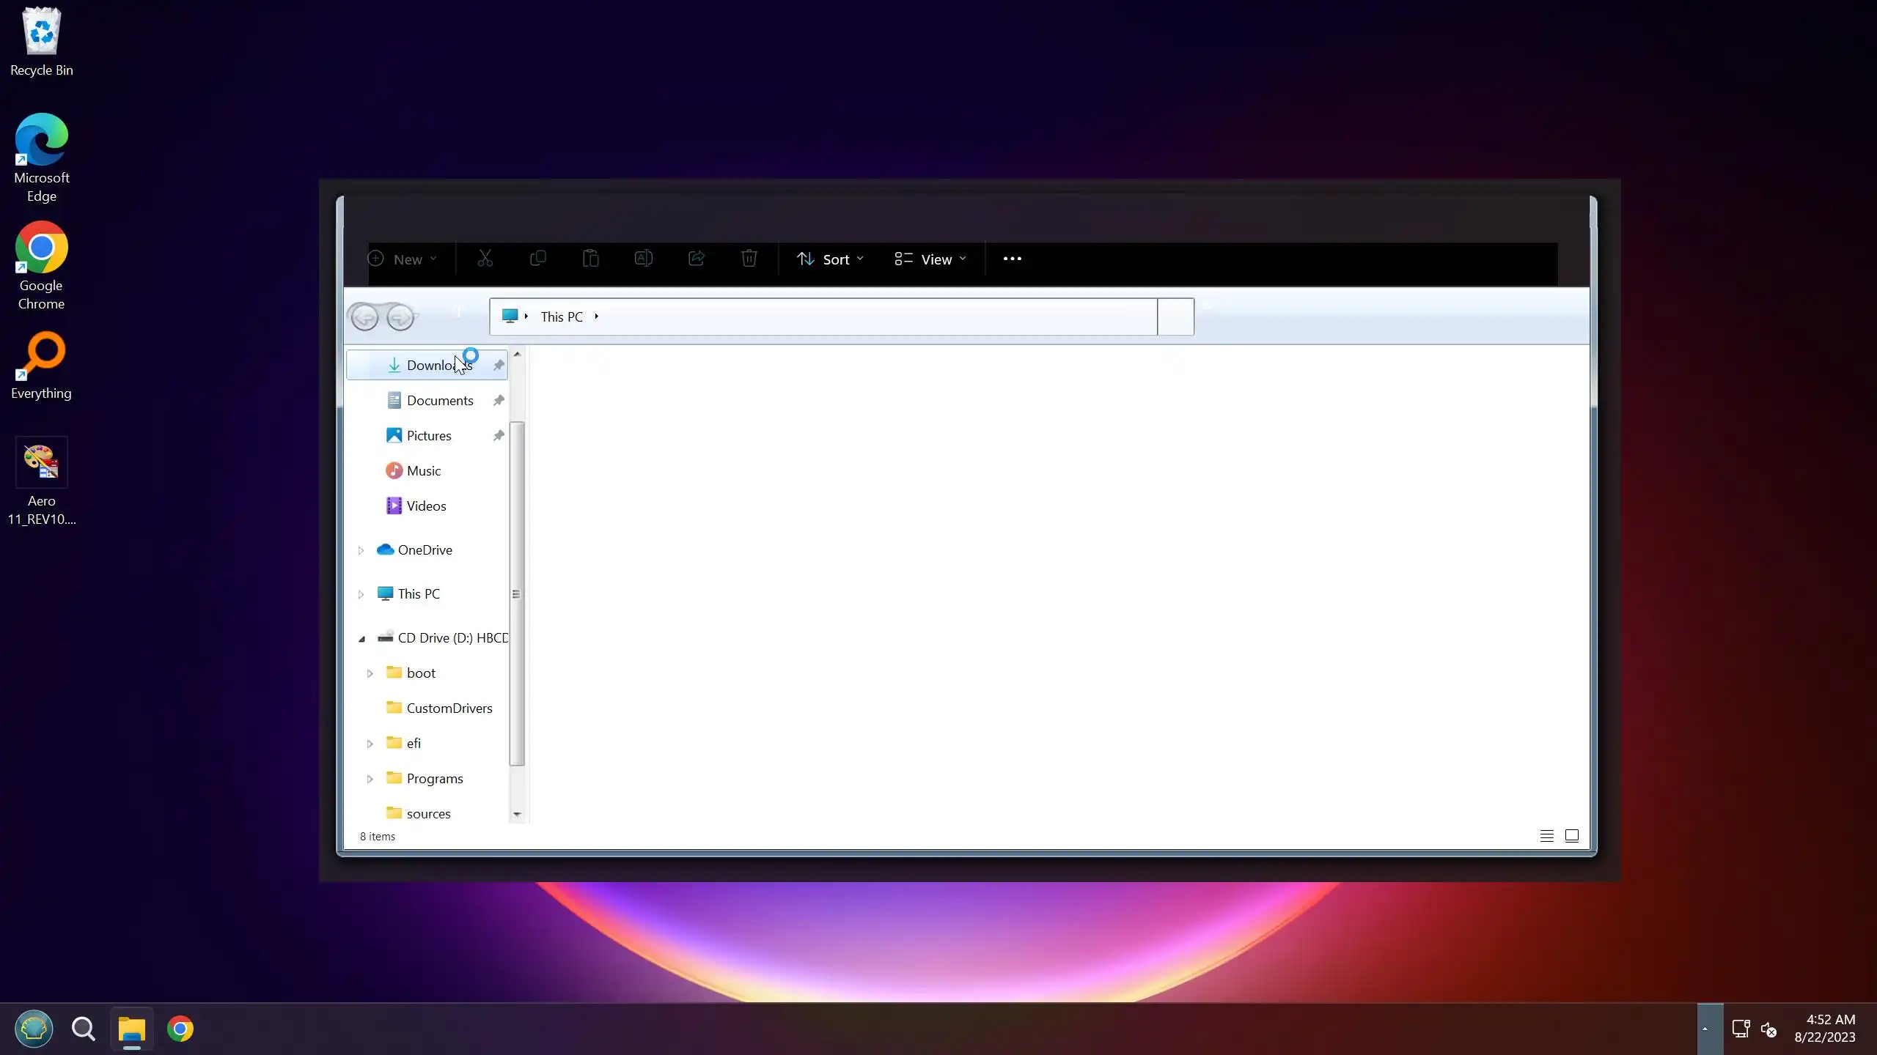Click the navigation pane scrollbar down arrow
This screenshot has width=1877, height=1055.
click(517, 814)
